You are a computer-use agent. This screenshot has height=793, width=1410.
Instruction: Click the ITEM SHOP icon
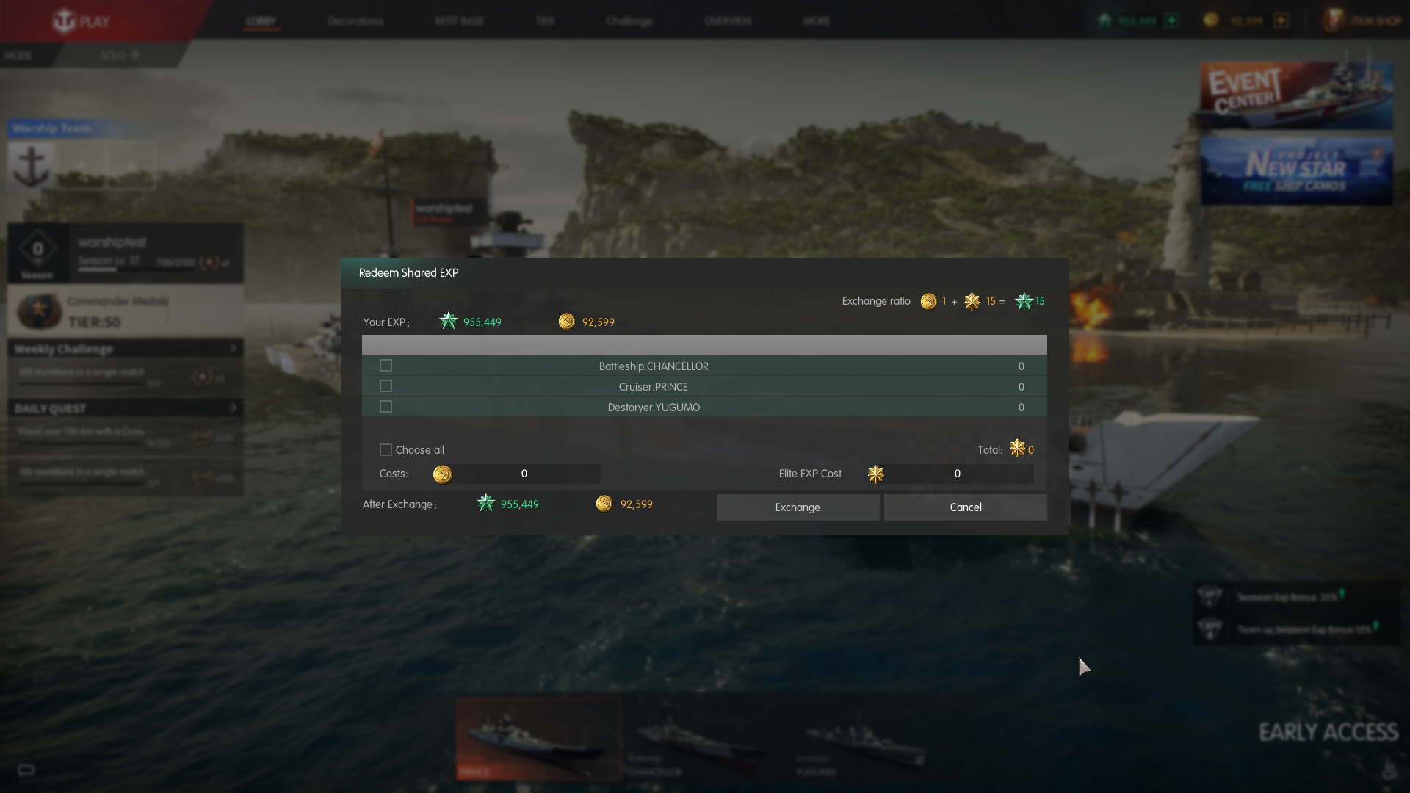pos(1334,20)
